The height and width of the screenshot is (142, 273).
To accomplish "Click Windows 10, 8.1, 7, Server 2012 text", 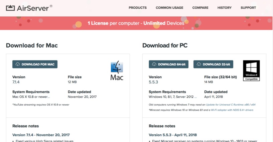I will coord(173,97).
